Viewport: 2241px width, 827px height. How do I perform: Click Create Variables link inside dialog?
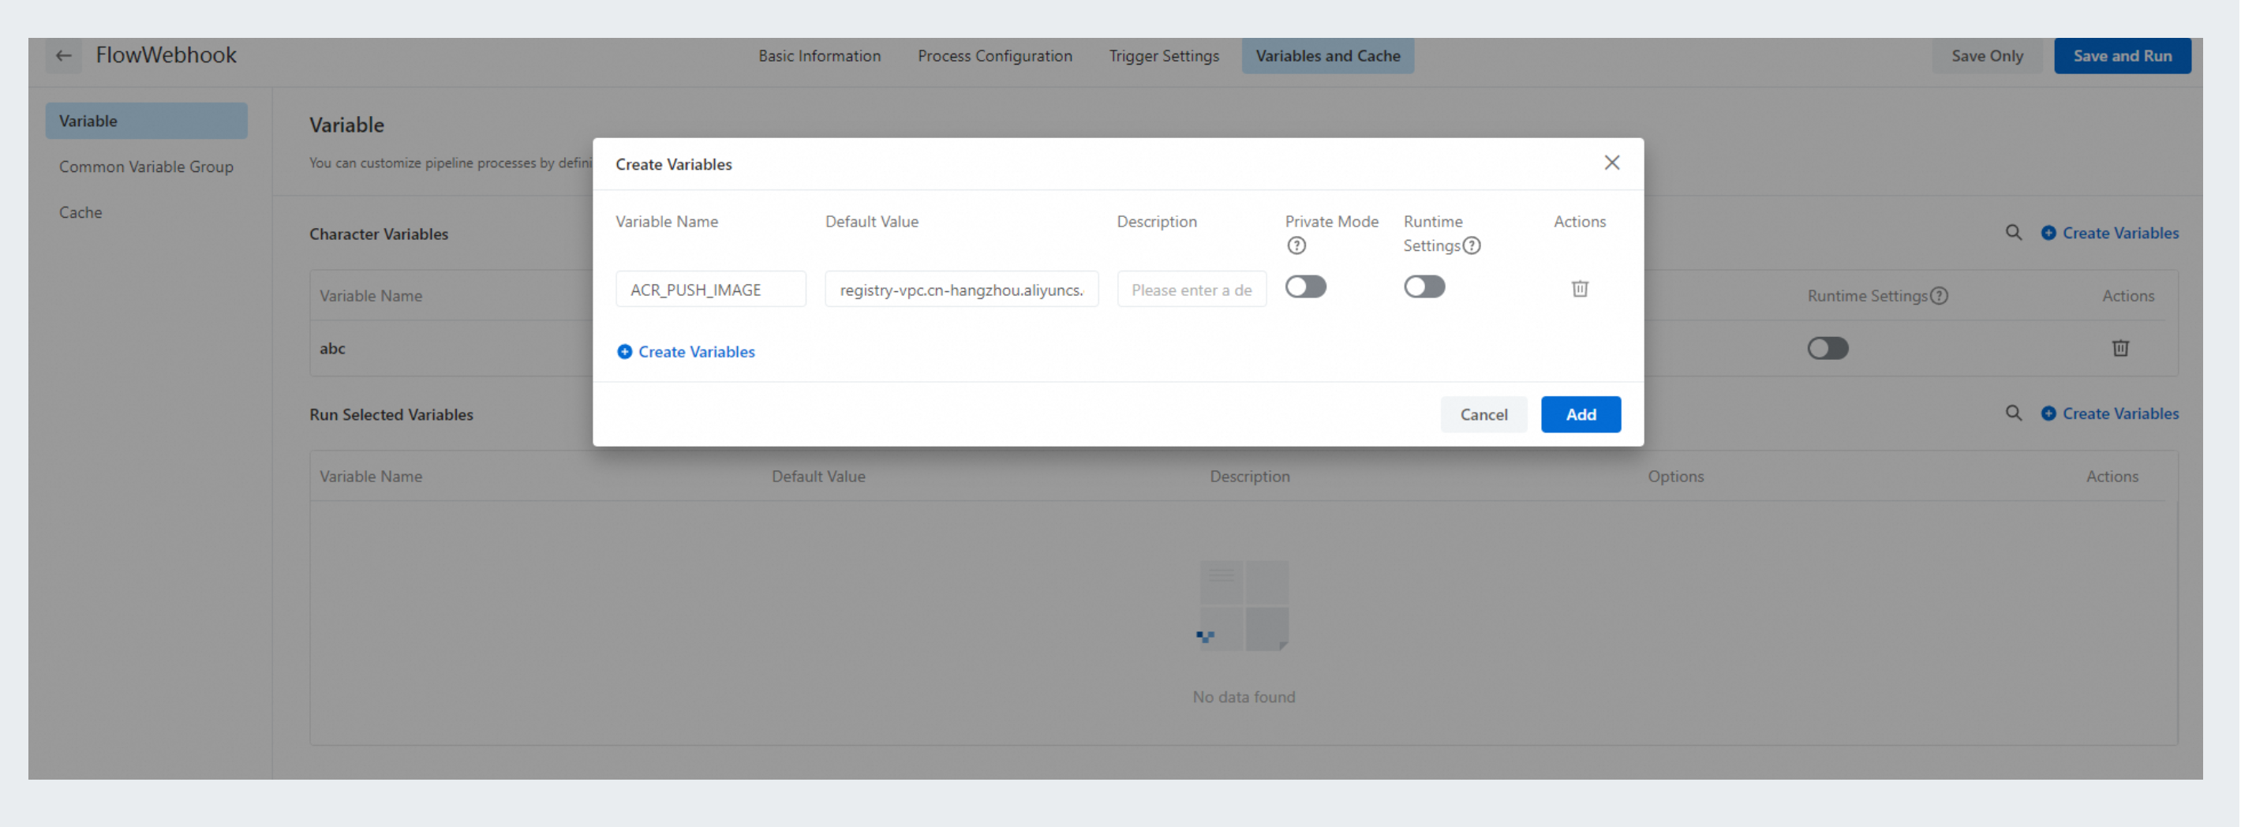(x=686, y=351)
